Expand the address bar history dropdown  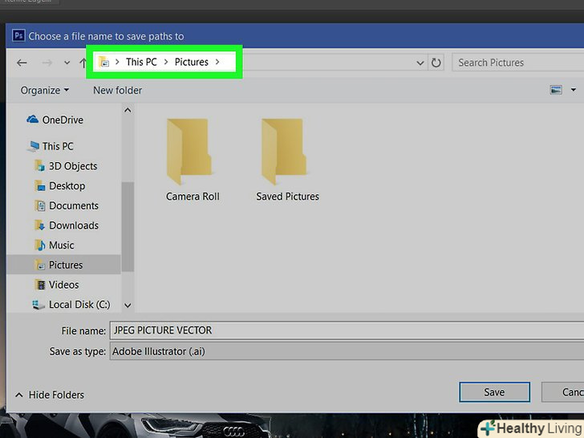pos(420,63)
